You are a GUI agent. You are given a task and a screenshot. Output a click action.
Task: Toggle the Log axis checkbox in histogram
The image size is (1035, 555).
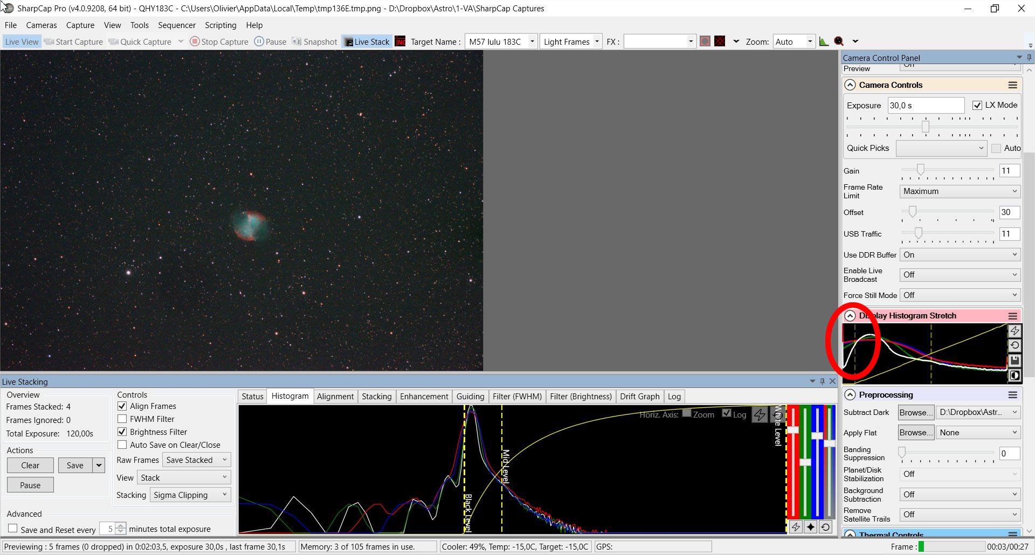point(727,413)
